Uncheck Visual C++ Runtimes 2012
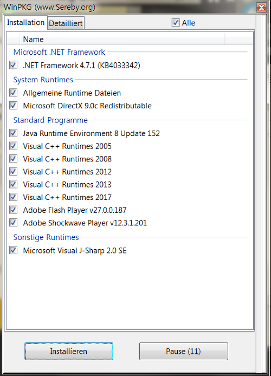Screen dimensions: 271x376 pyautogui.click(x=13, y=171)
